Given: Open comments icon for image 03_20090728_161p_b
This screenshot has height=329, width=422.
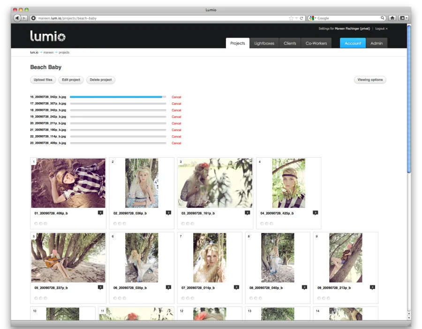Looking at the screenshot, I should 247,213.
